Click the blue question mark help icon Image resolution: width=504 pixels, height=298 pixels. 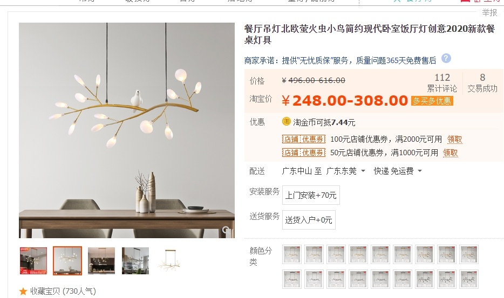pyautogui.click(x=446, y=58)
